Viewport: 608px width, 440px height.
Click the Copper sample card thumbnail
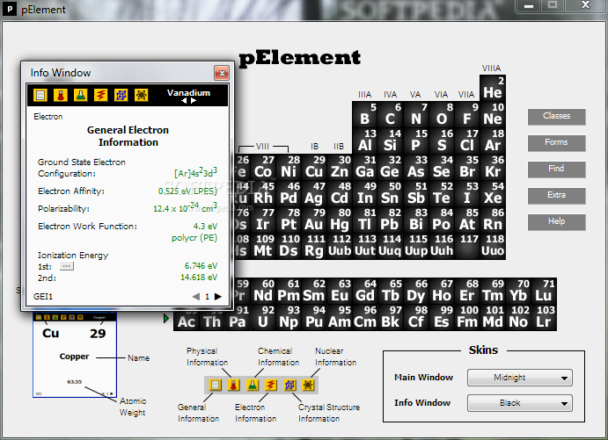[75, 355]
